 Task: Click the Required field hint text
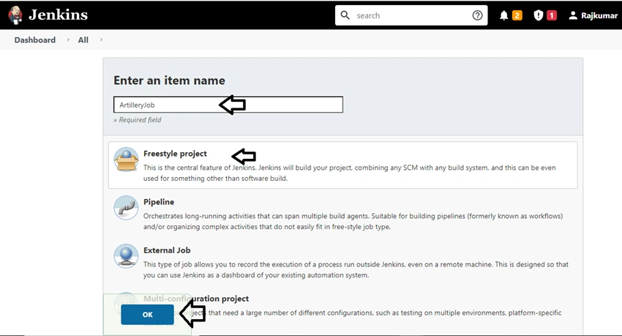(x=138, y=120)
